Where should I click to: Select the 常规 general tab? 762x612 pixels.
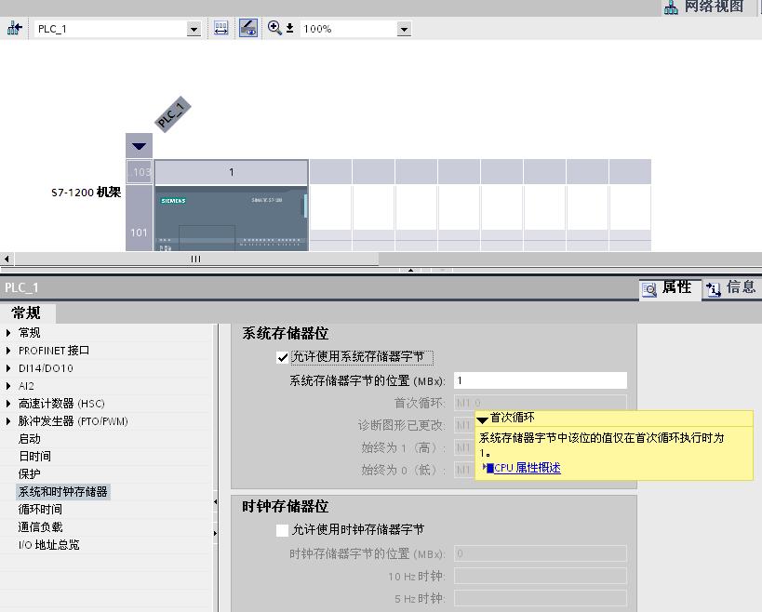click(27, 313)
